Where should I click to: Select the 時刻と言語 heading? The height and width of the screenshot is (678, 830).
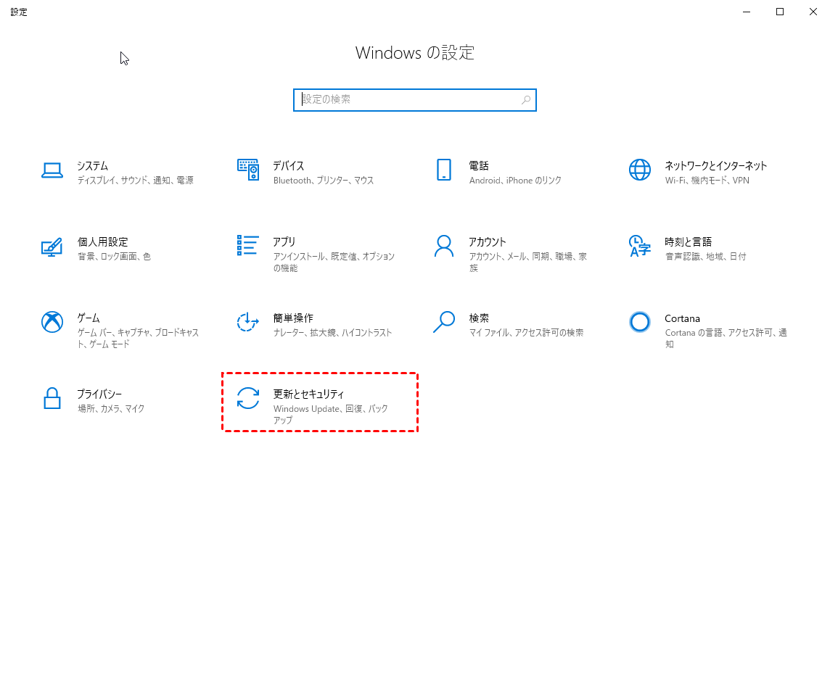pyautogui.click(x=688, y=242)
